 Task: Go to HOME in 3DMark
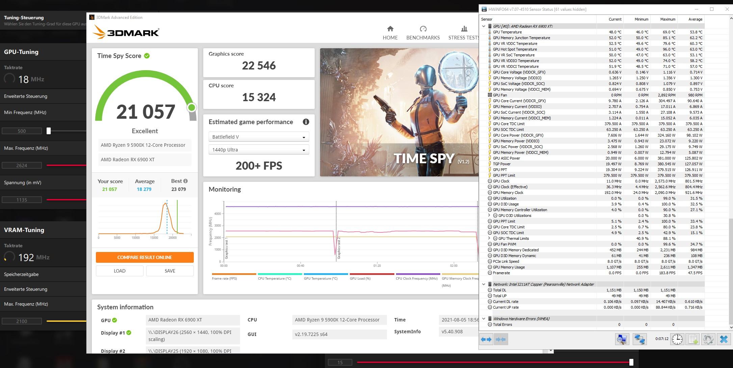tap(390, 33)
